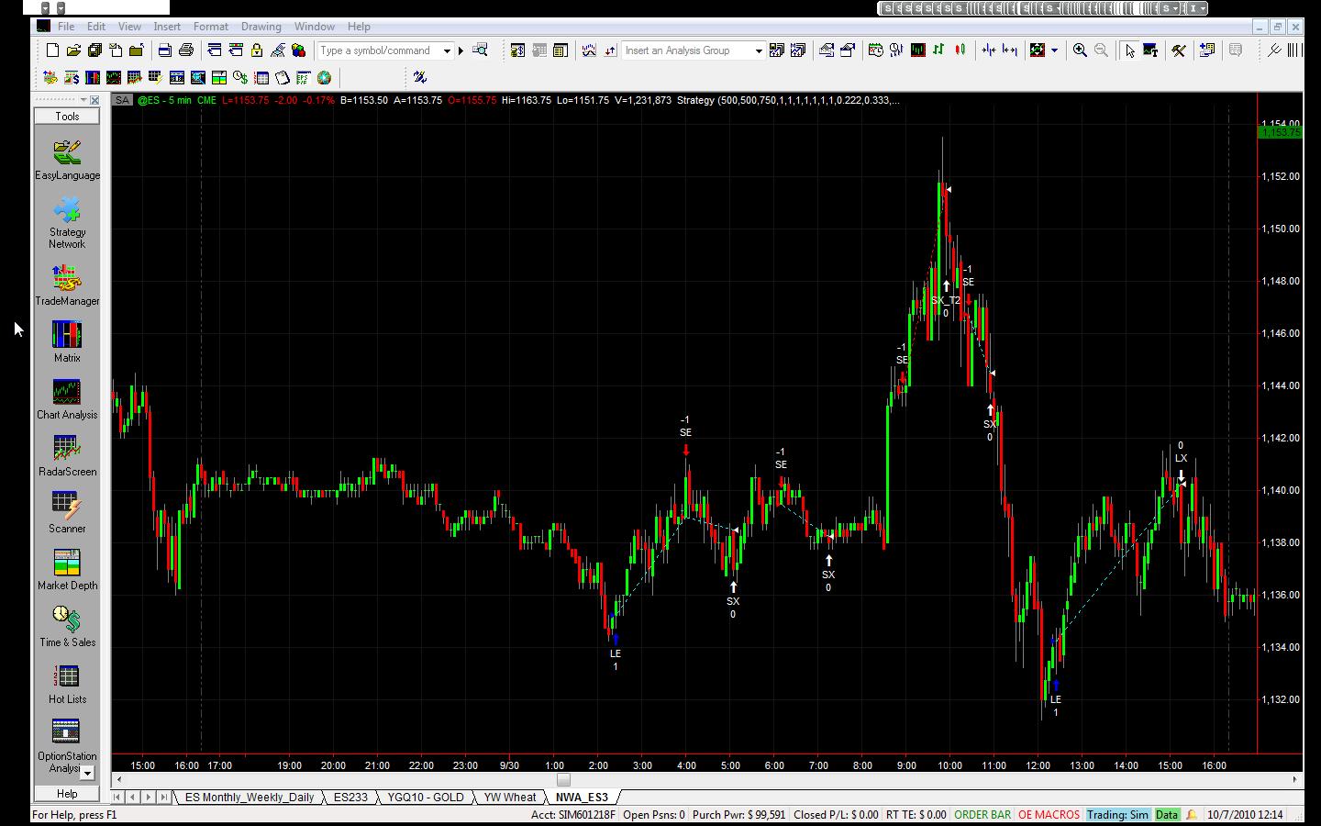
Task: Click the globe browser icon in second toolbar
Action: [x=324, y=78]
